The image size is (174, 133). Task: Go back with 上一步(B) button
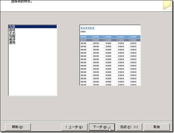click(74, 127)
